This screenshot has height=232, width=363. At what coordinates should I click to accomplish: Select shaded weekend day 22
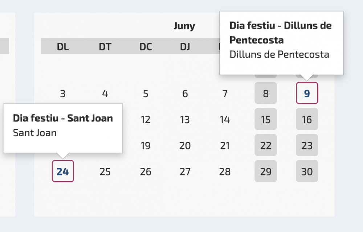point(266,145)
